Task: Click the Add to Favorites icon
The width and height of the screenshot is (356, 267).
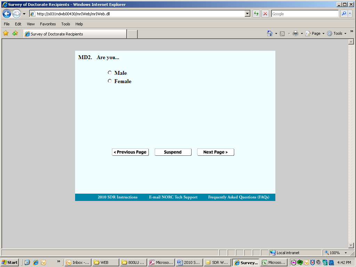Action: pos(15,33)
